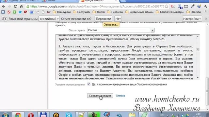
Task: Click the terms box scrollbar thumb
Action: pyautogui.click(x=198, y=49)
